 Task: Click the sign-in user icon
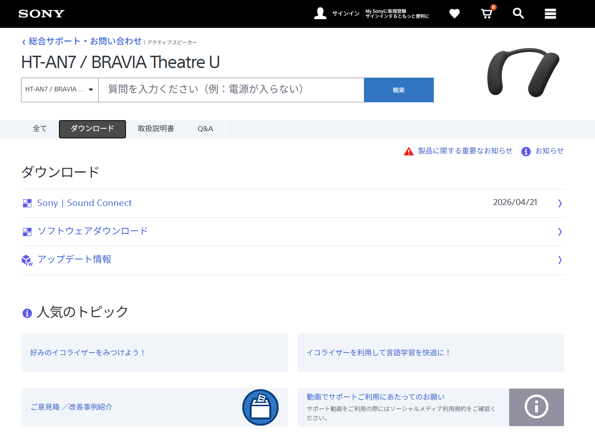click(321, 13)
